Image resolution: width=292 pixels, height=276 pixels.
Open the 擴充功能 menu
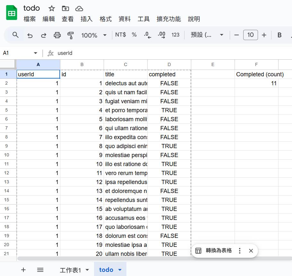(x=169, y=19)
